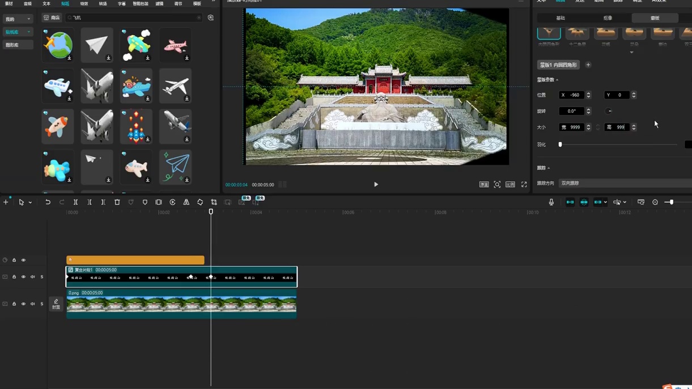This screenshot has height=389, width=692.
Task: Open 智能包装 tab
Action: pos(141,3)
